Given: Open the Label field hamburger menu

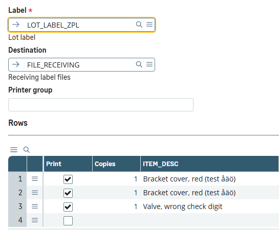Looking at the screenshot, I should (x=149, y=25).
